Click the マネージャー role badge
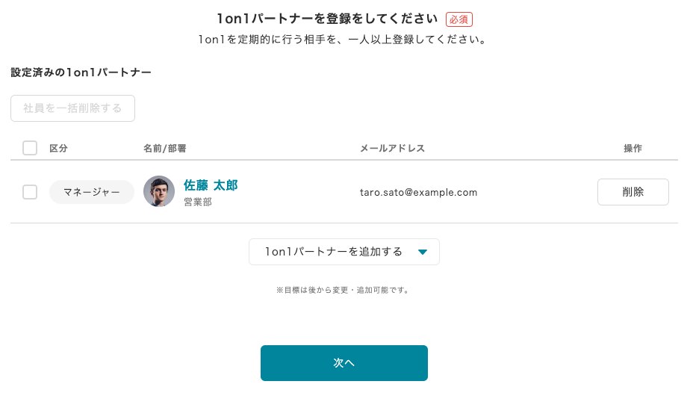Viewport: 693px width, 393px height. point(92,192)
